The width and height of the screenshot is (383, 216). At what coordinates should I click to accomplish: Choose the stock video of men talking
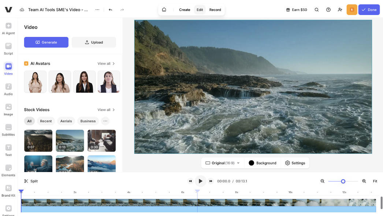click(38, 164)
